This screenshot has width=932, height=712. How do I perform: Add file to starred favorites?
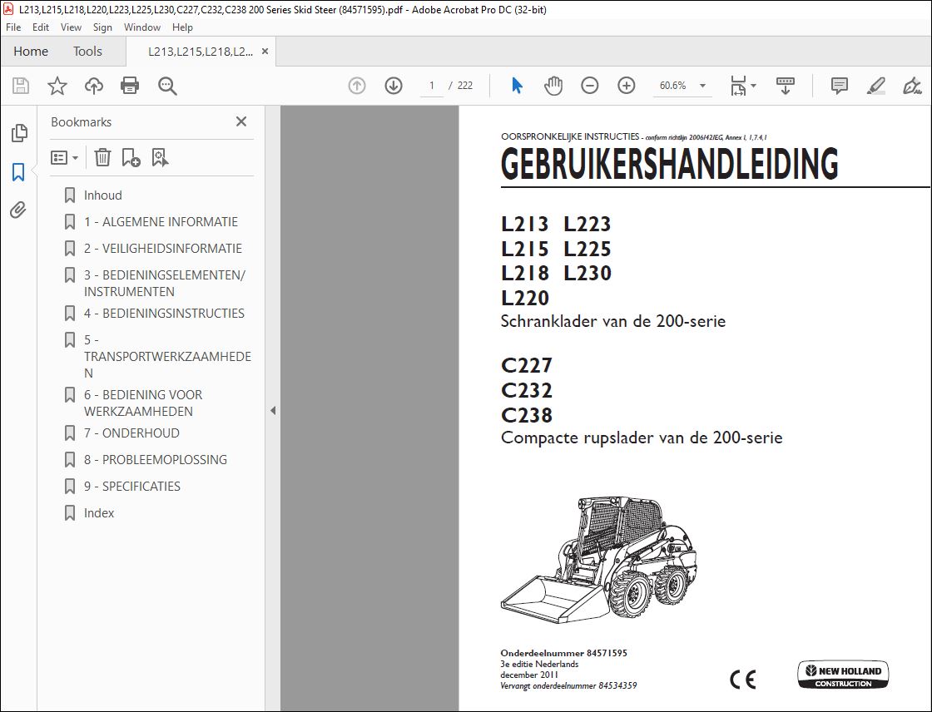coord(57,86)
